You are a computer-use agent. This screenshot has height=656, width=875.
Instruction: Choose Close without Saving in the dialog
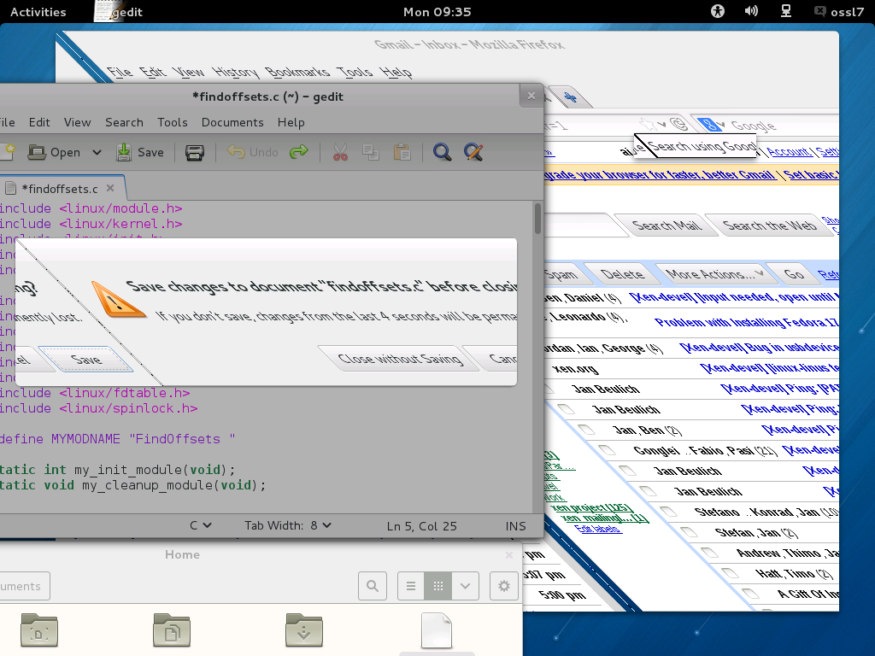tap(400, 358)
